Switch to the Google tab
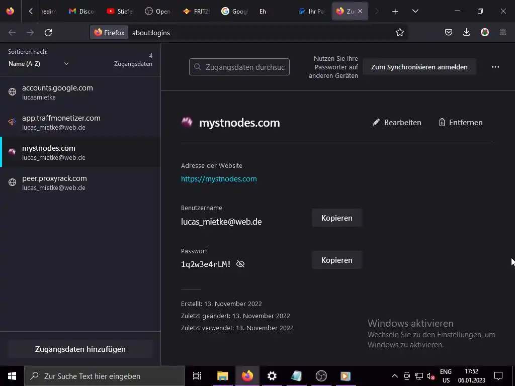The width and height of the screenshot is (515, 386). [234, 12]
